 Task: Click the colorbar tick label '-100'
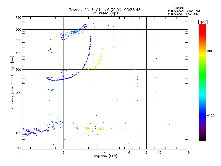(x=211, y=115)
